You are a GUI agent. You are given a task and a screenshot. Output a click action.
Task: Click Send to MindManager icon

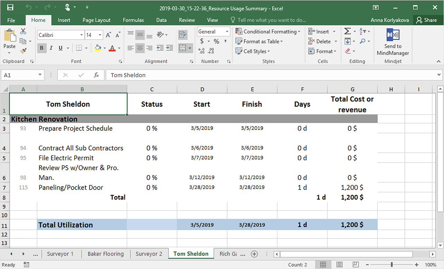[393, 36]
